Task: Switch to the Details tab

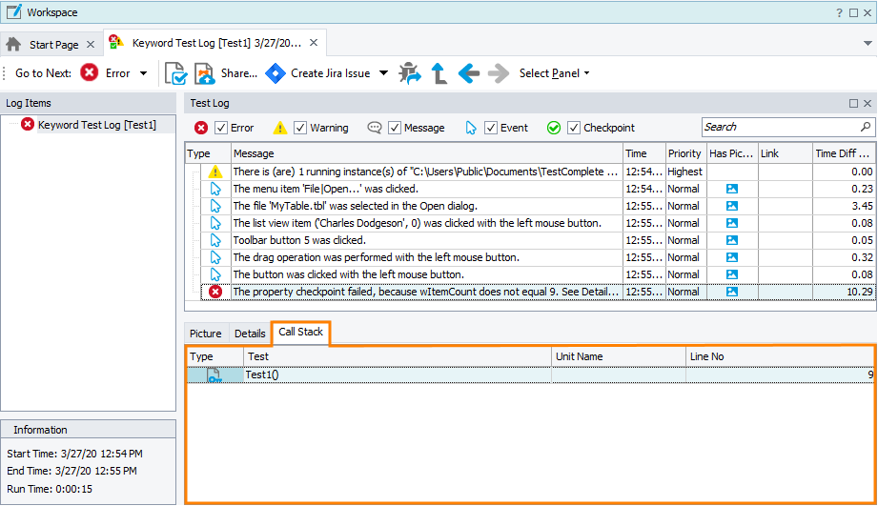Action: [250, 334]
